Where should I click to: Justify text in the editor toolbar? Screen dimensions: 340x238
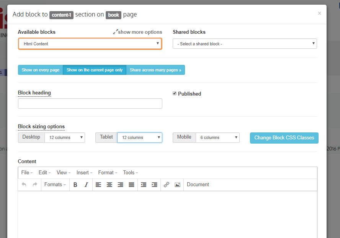[x=131, y=185]
